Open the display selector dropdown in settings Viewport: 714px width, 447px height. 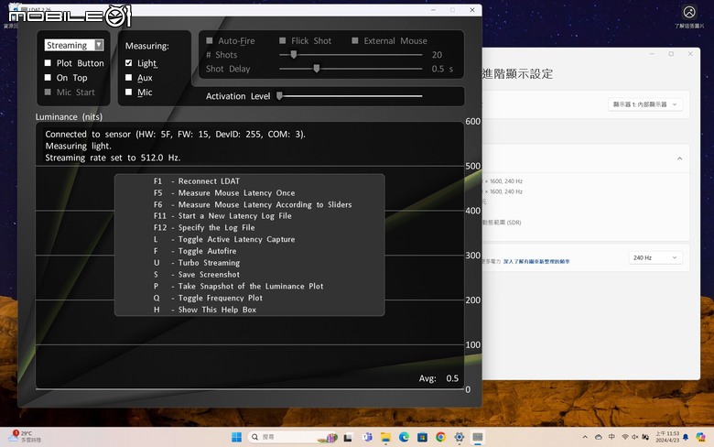pyautogui.click(x=644, y=104)
